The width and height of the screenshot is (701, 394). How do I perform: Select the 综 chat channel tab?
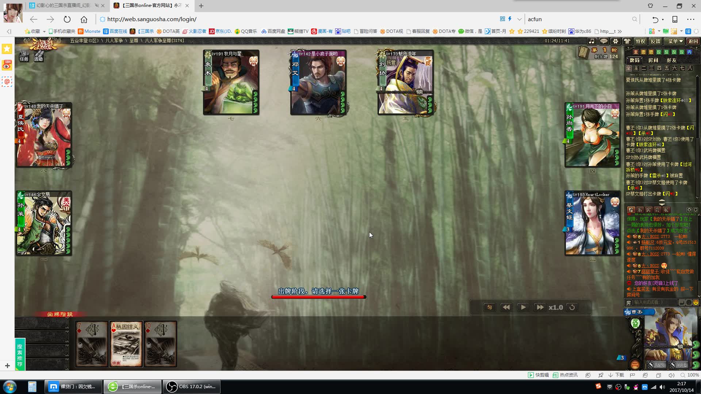(631, 210)
